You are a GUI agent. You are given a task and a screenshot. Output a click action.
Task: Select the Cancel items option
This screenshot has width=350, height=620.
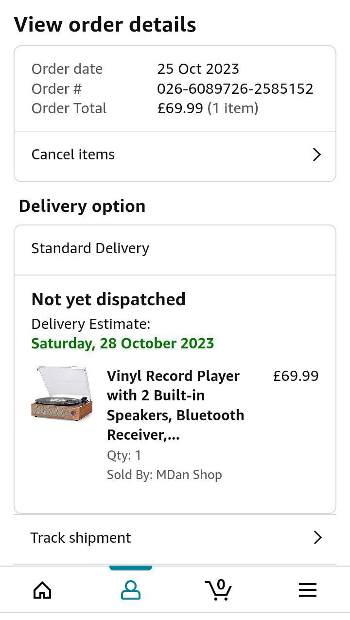[73, 155]
